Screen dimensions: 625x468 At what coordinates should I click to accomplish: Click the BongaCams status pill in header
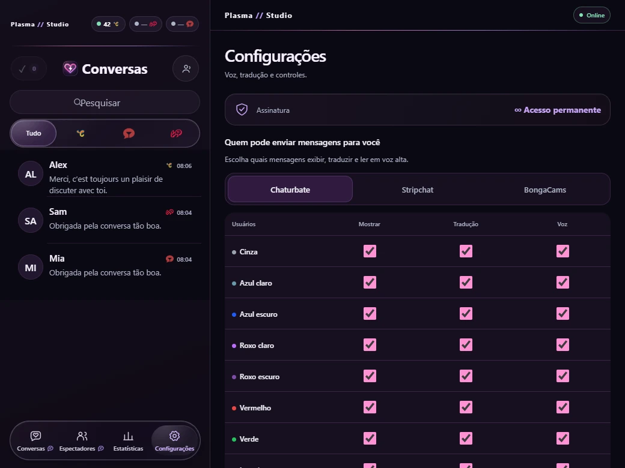(145, 24)
